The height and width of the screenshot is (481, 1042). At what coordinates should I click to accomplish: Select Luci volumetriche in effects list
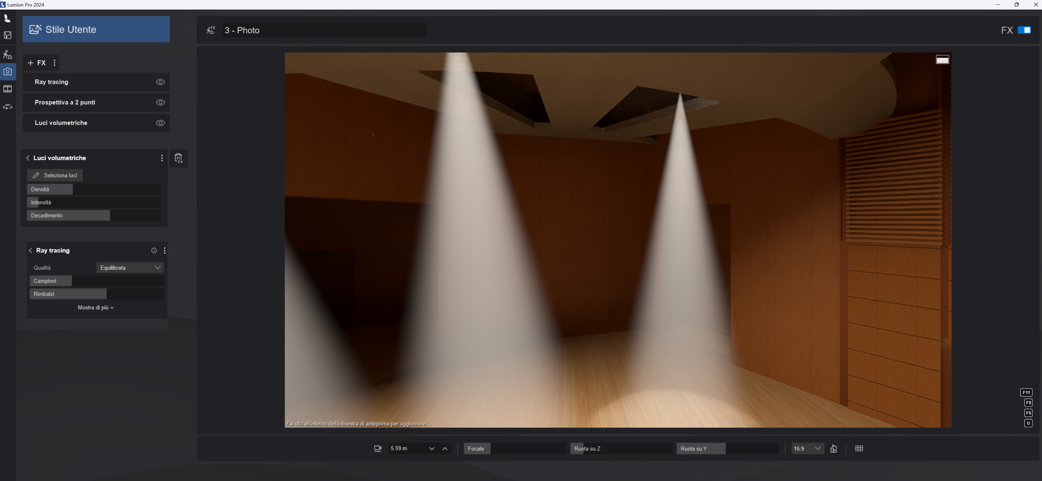(x=96, y=123)
